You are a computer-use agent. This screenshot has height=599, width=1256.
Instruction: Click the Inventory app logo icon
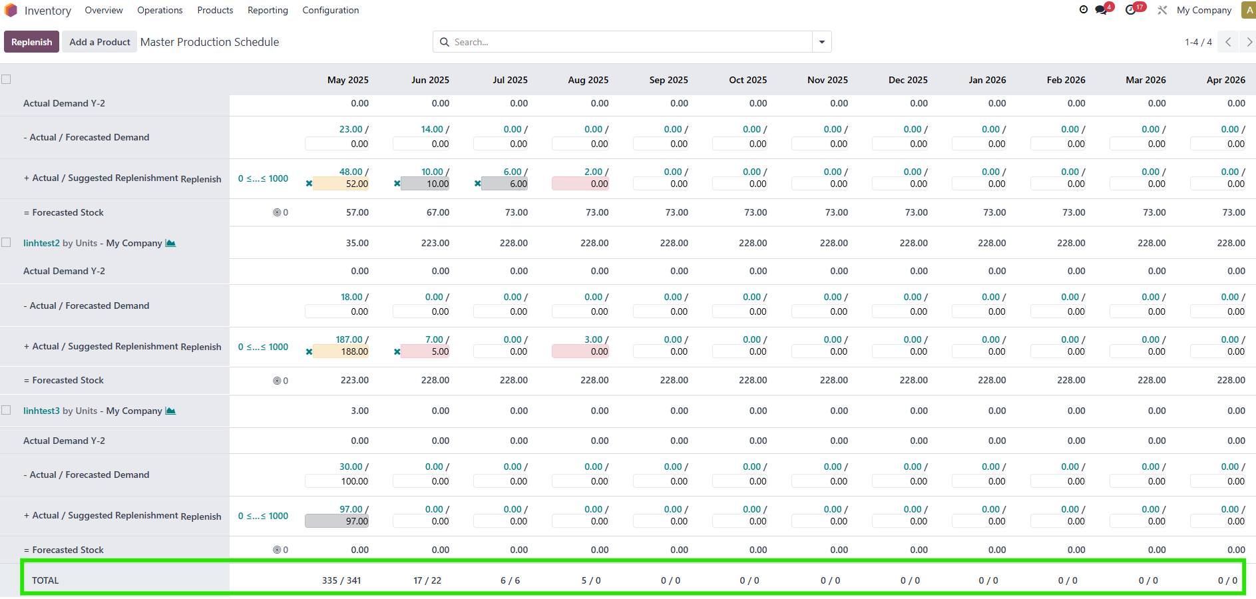tap(11, 11)
